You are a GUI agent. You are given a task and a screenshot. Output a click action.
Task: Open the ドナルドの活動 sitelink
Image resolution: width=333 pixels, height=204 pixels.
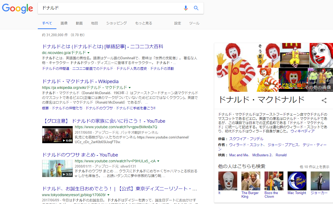162,68
